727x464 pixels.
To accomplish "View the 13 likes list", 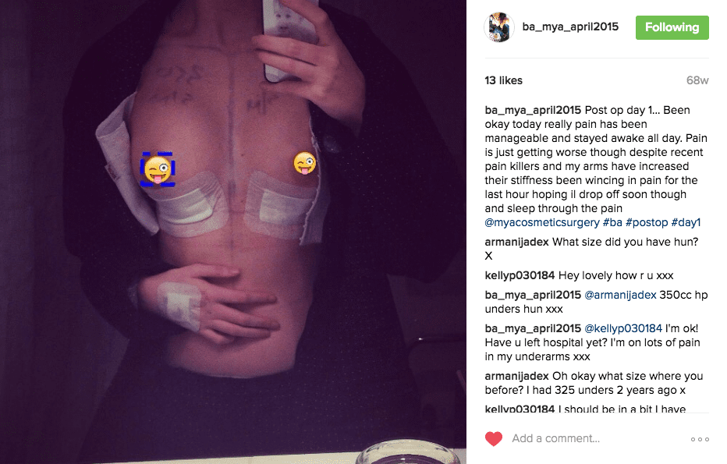I will click(x=504, y=80).
